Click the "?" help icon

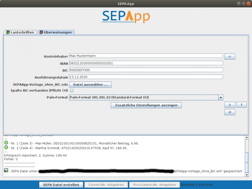point(241,104)
